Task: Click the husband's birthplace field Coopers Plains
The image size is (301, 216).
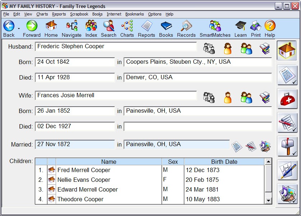Action: click(x=198, y=62)
